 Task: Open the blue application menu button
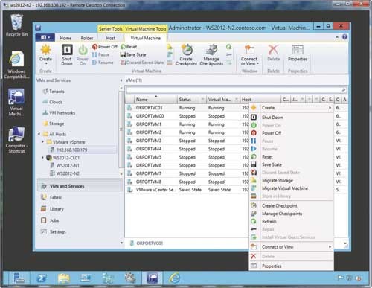45,37
